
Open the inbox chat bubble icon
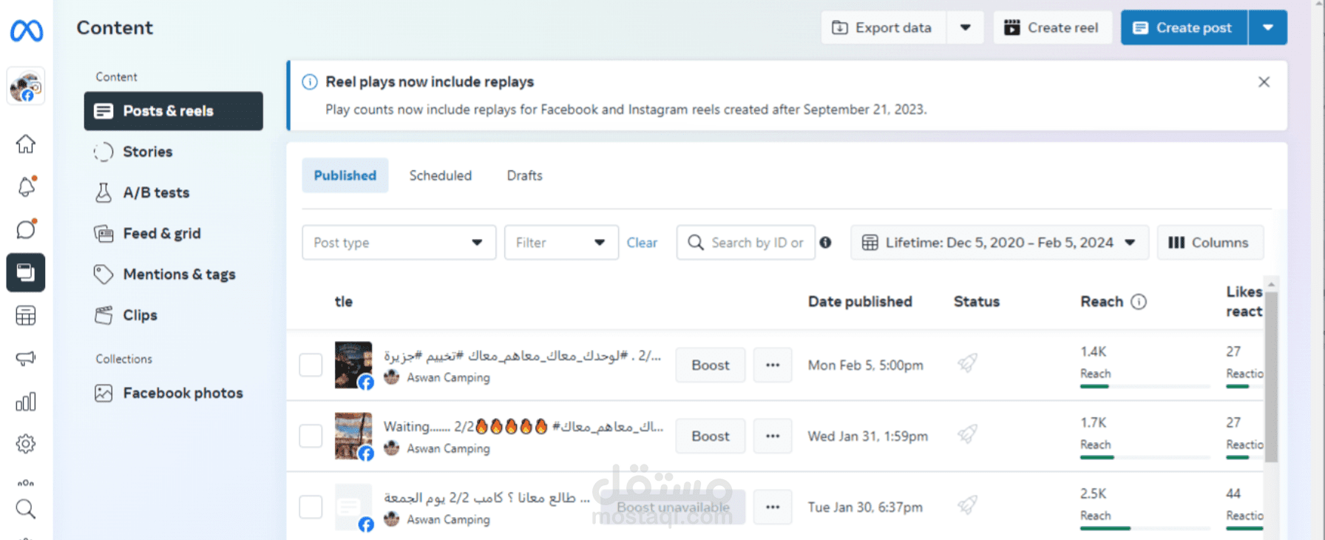pos(26,229)
